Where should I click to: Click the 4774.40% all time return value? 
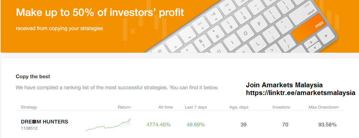click(x=158, y=125)
